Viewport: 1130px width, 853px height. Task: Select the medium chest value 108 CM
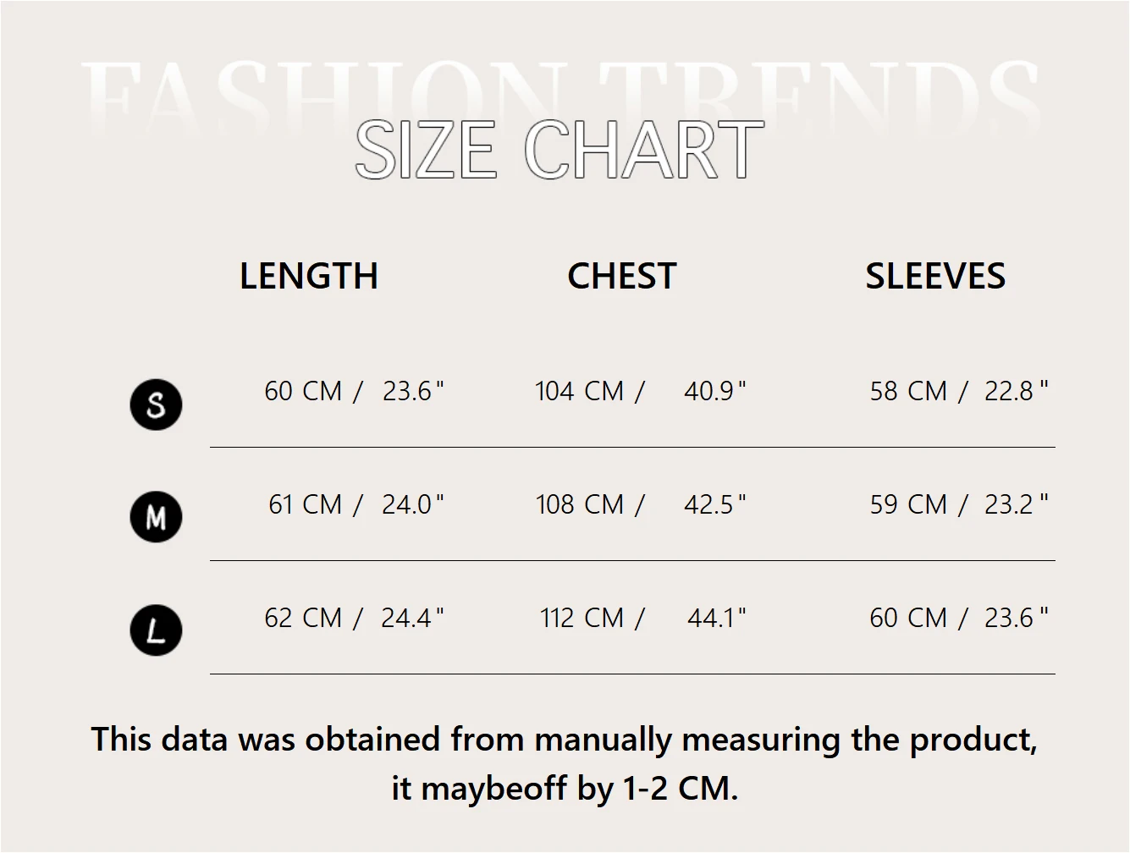tap(579, 504)
